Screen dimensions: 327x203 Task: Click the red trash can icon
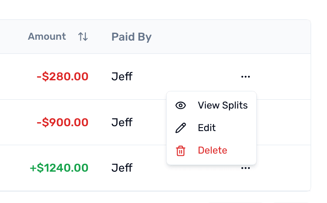tap(181, 150)
